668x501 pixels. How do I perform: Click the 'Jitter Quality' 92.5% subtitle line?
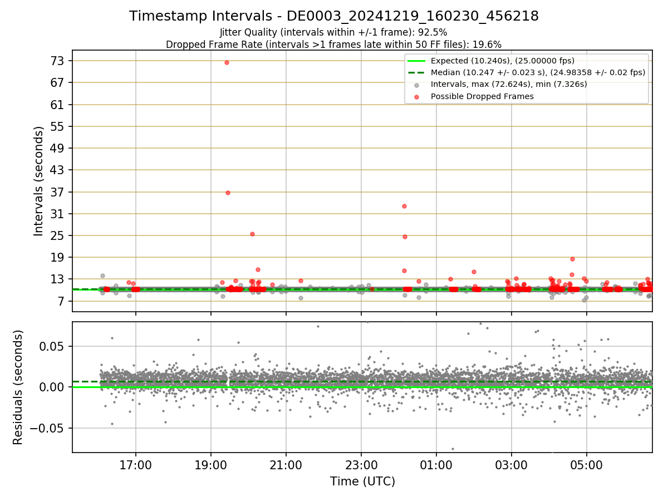pos(334,32)
